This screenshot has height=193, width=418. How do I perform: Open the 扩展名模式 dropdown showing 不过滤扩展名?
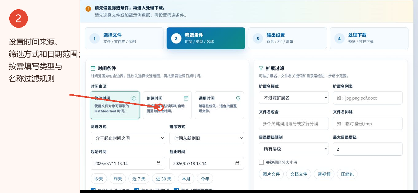(x=294, y=98)
